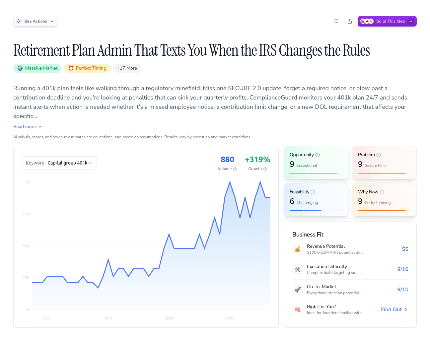Click the Volume help icon
The height and width of the screenshot is (341, 430).
coord(235,169)
